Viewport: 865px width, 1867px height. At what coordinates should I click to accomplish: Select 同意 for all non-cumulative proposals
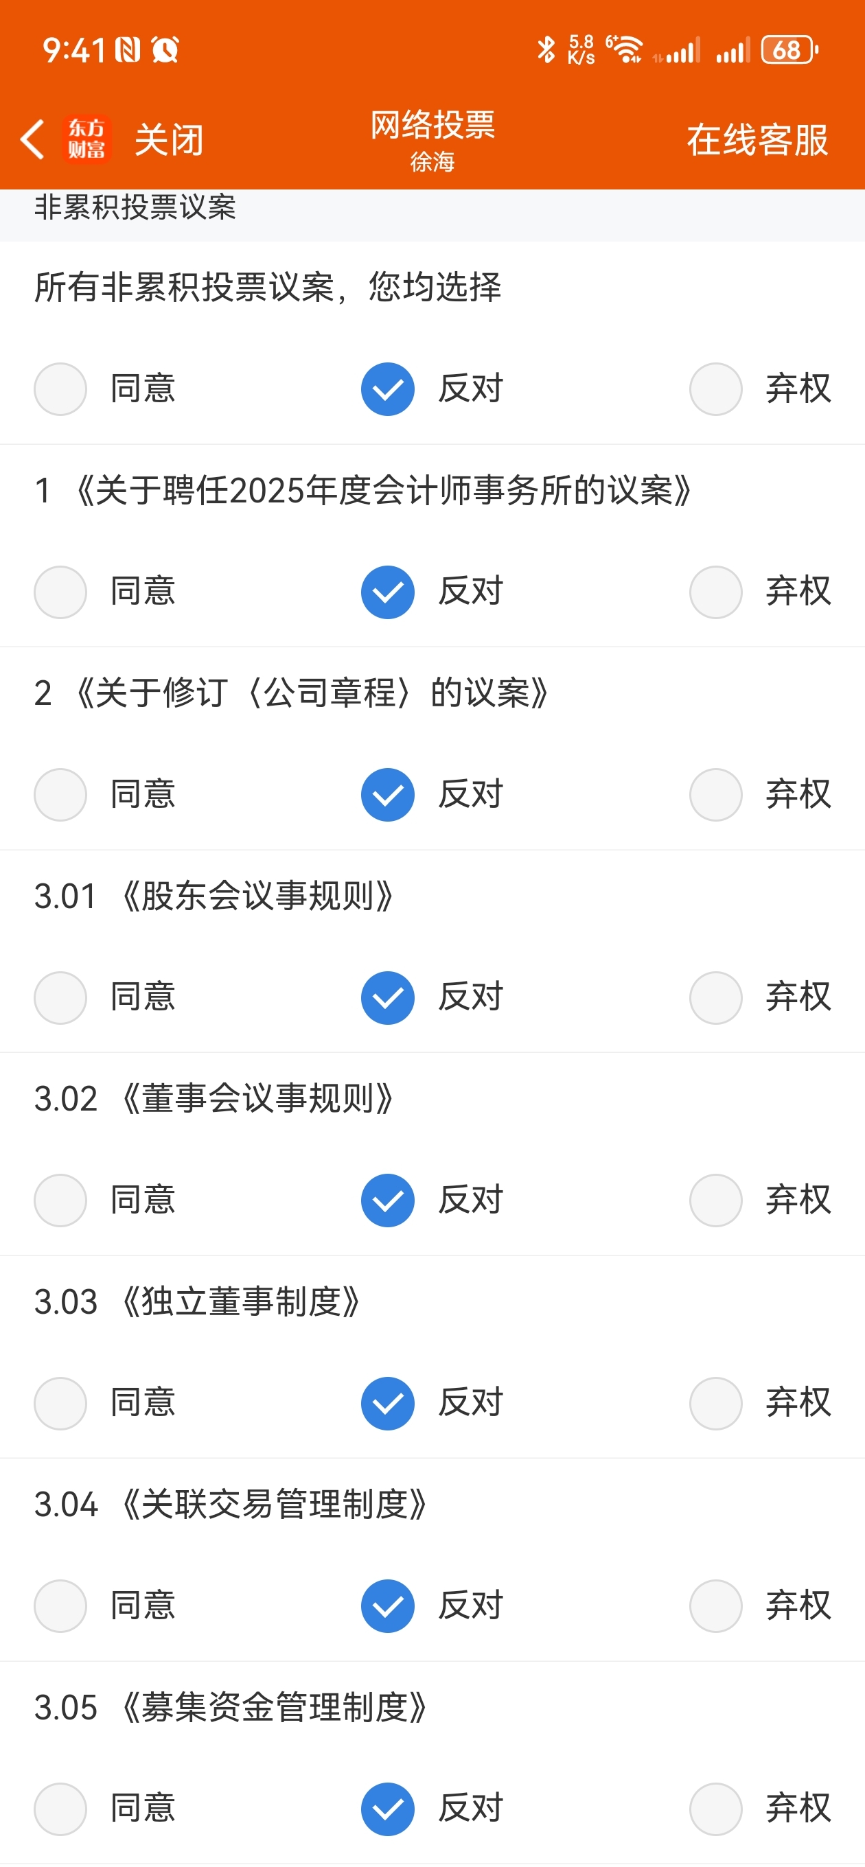coord(61,389)
